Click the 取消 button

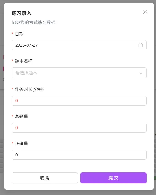tap(45, 178)
